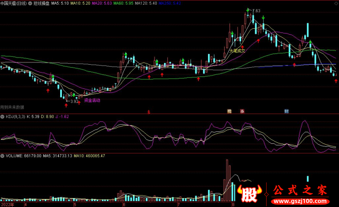Viewport: 339px width, 207px height.
Task: Click the small red marker on event bar
Action: (149, 112)
